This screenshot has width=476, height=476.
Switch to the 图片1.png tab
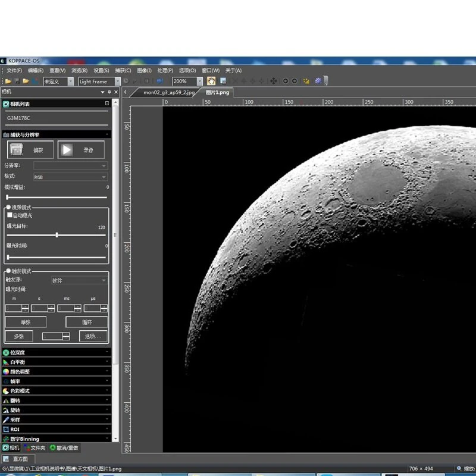tap(217, 93)
